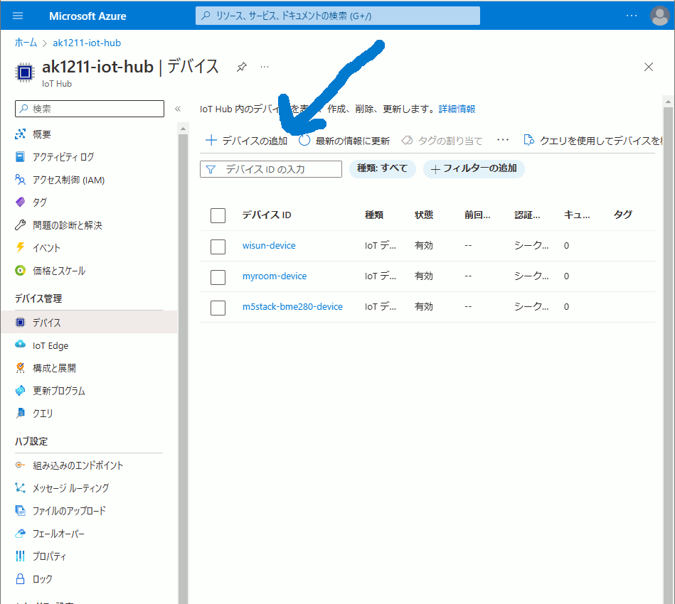Check the wisun-device row checkbox
675x604 pixels.
tap(218, 246)
